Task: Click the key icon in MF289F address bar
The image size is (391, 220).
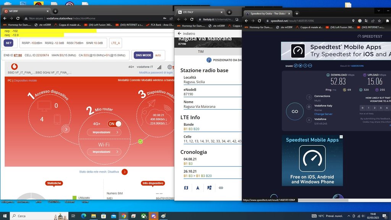Action: [x=165, y=18]
